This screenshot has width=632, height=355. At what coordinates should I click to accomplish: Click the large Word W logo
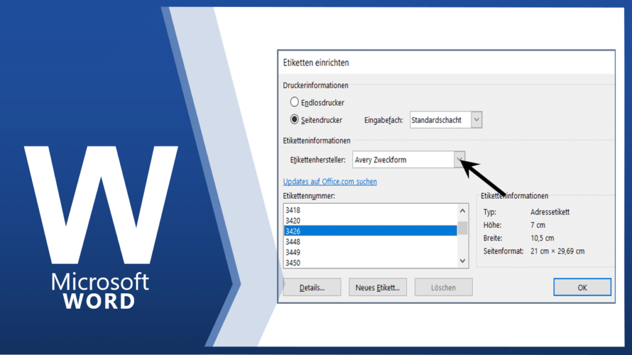(102, 204)
